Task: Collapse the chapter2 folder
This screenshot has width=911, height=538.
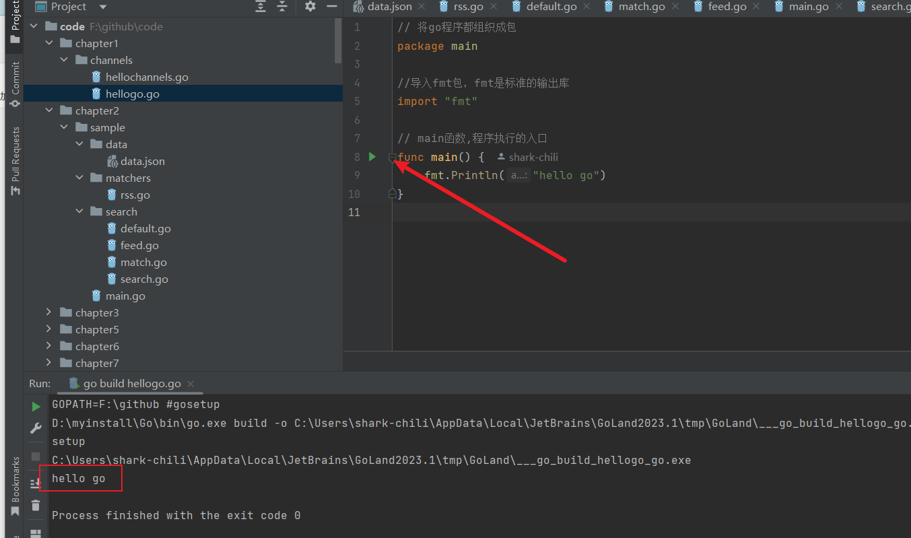Action: [48, 110]
